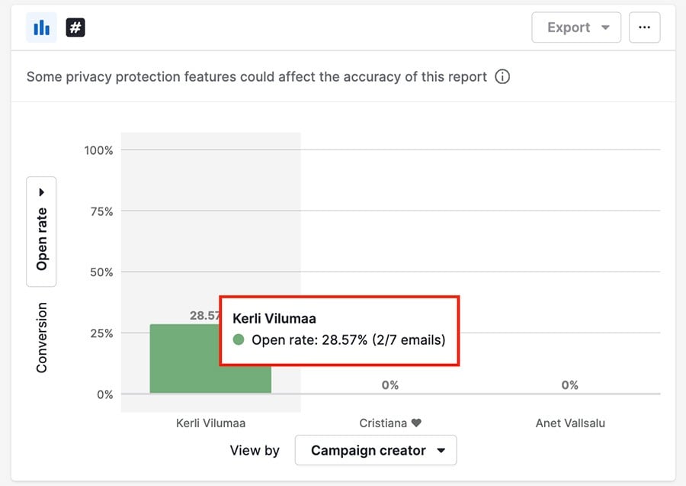Open the Export dropdown
Image resolution: width=686 pixels, height=486 pixels.
pos(576,27)
